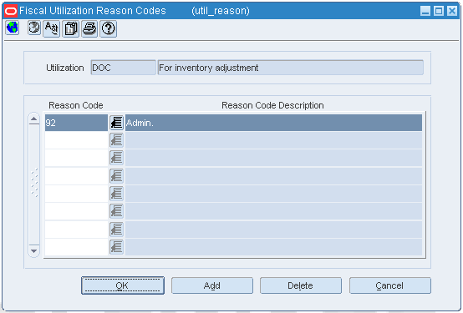Minimize the Fiscal Utilization Reason Codes window
463x313 pixels.
(x=425, y=11)
